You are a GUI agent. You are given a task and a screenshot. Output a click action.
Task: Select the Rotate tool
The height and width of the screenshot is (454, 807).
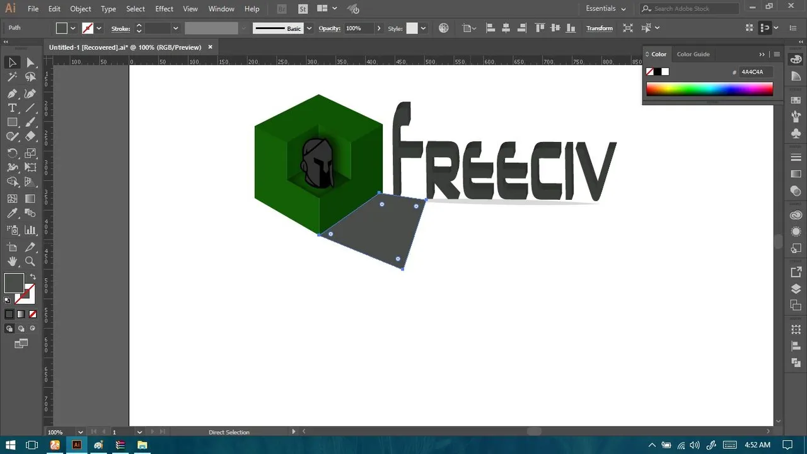click(12, 153)
